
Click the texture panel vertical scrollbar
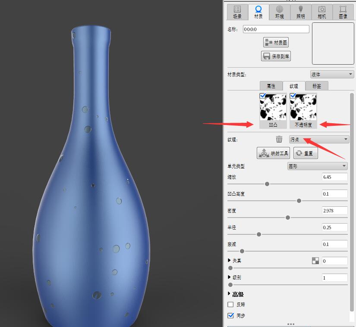click(x=352, y=202)
